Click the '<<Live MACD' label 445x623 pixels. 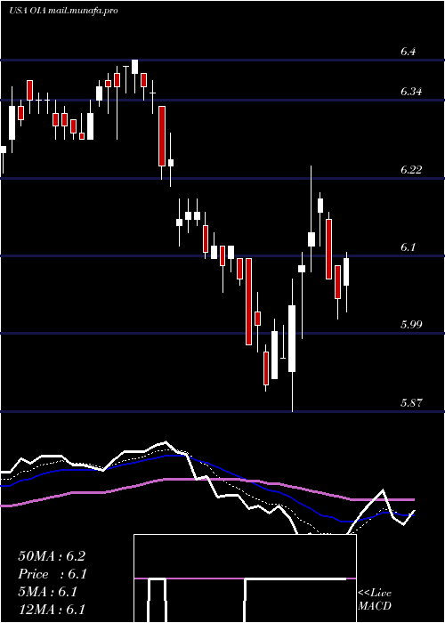[x=375, y=600]
